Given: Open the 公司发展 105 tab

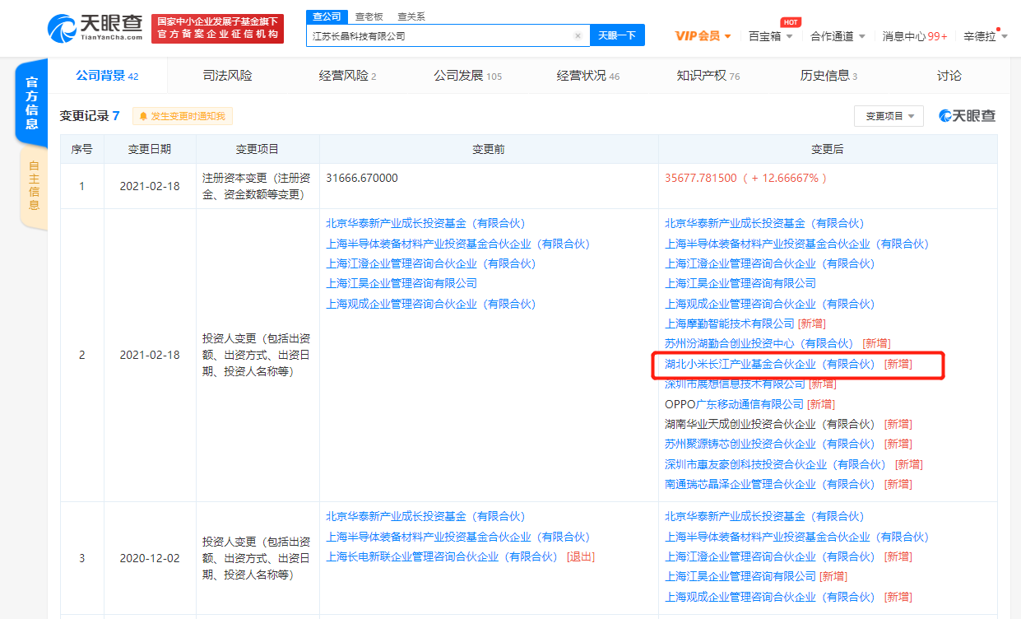Looking at the screenshot, I should [467, 76].
